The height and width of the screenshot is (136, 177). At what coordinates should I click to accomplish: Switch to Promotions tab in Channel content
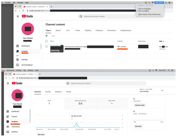(x=111, y=31)
